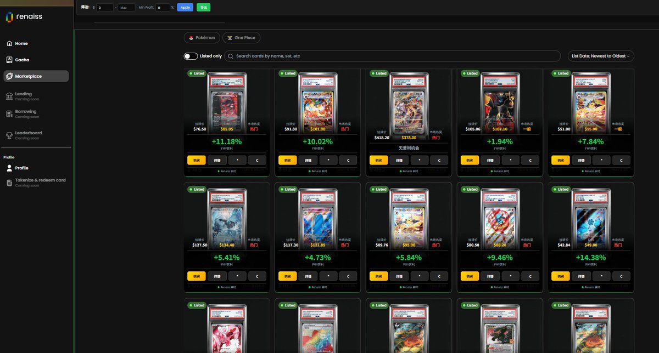Click 详情 on the +10.02% card
The image size is (659, 353).
(x=308, y=160)
